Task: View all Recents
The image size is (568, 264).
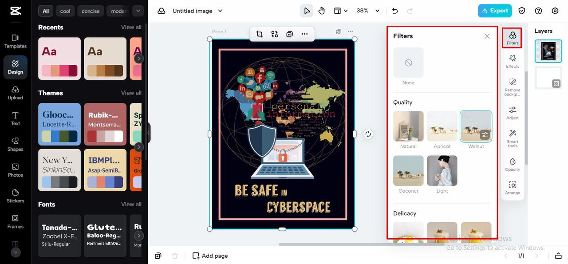Action: (x=131, y=27)
